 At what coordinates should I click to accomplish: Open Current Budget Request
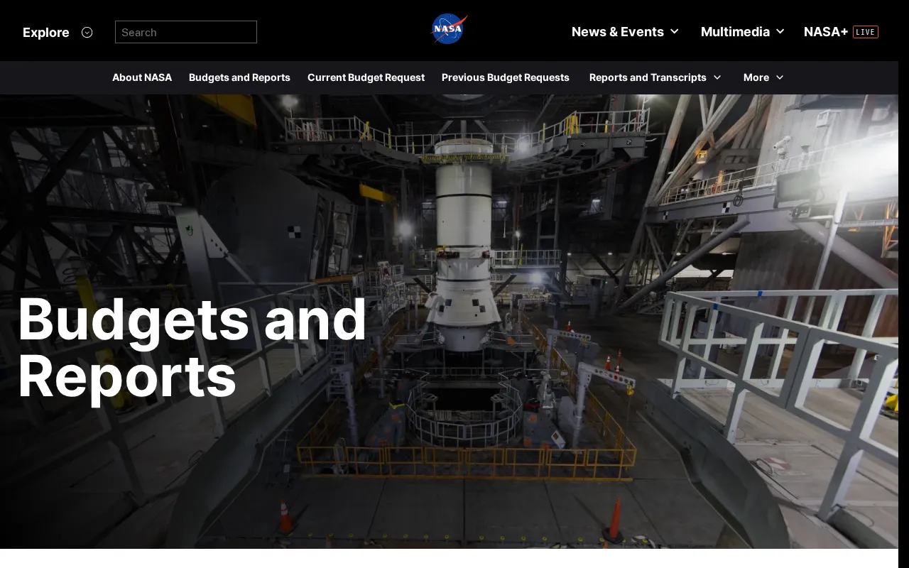click(x=366, y=77)
